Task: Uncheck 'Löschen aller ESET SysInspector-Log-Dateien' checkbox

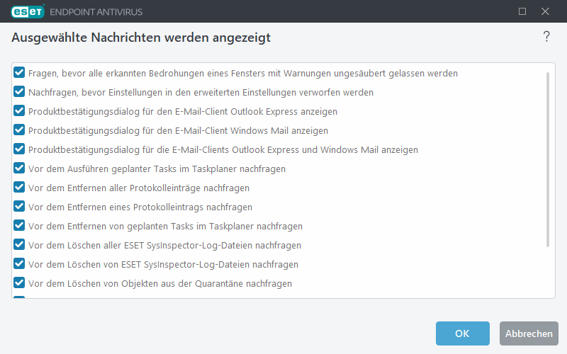Action: pyautogui.click(x=20, y=245)
